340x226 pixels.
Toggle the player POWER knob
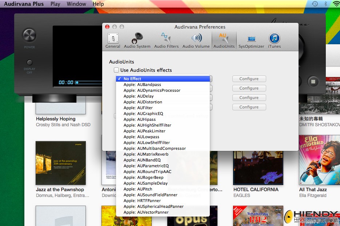click(29, 35)
